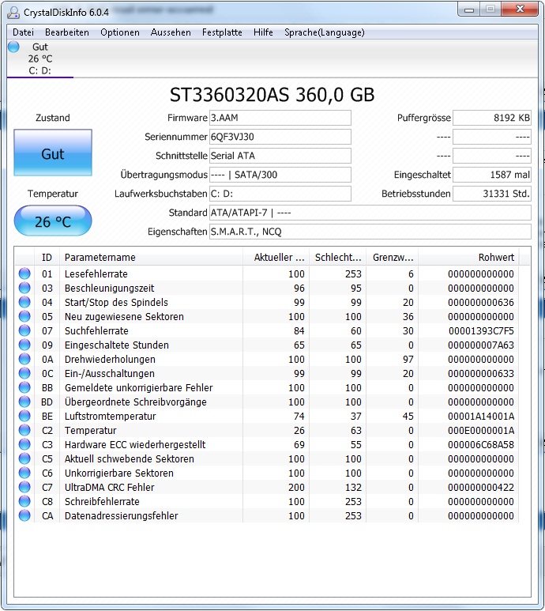Click raw value 000000000422
545x611 pixels.
[x=481, y=487]
